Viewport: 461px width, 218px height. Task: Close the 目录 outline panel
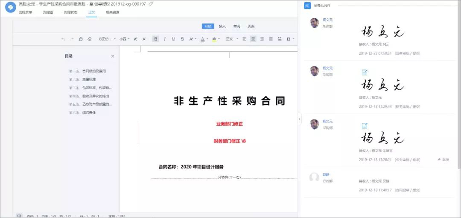coord(113,56)
